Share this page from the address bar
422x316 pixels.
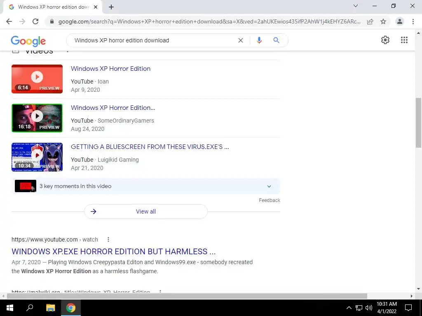tap(370, 21)
